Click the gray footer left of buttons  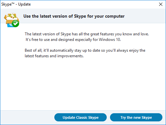pyautogui.click(x=27, y=117)
